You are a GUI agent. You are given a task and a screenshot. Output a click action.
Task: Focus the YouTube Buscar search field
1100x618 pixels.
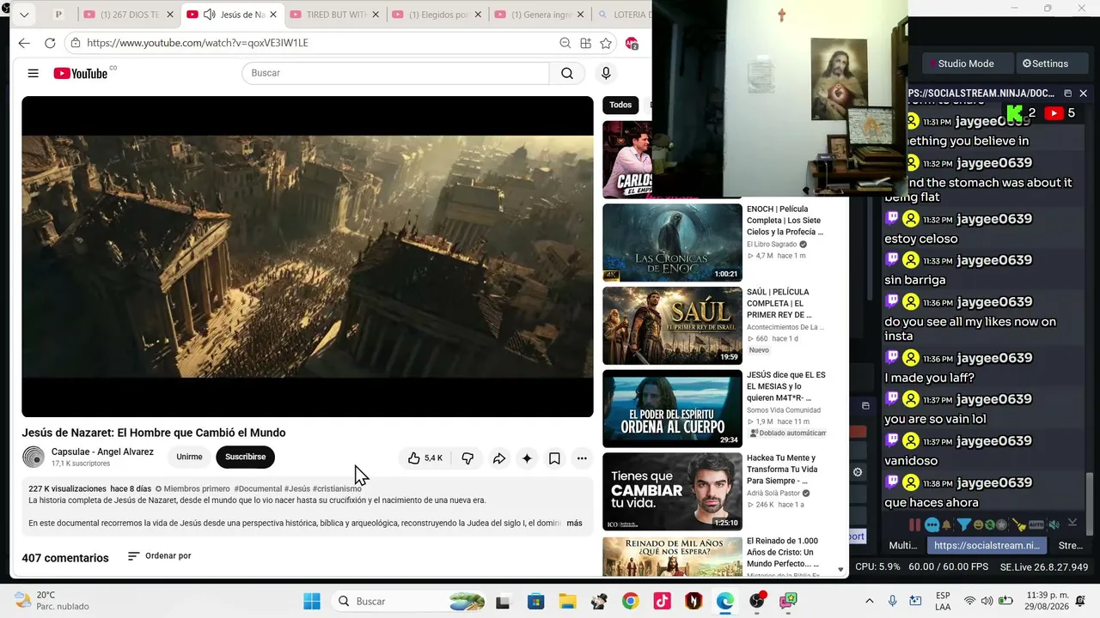[x=395, y=73]
